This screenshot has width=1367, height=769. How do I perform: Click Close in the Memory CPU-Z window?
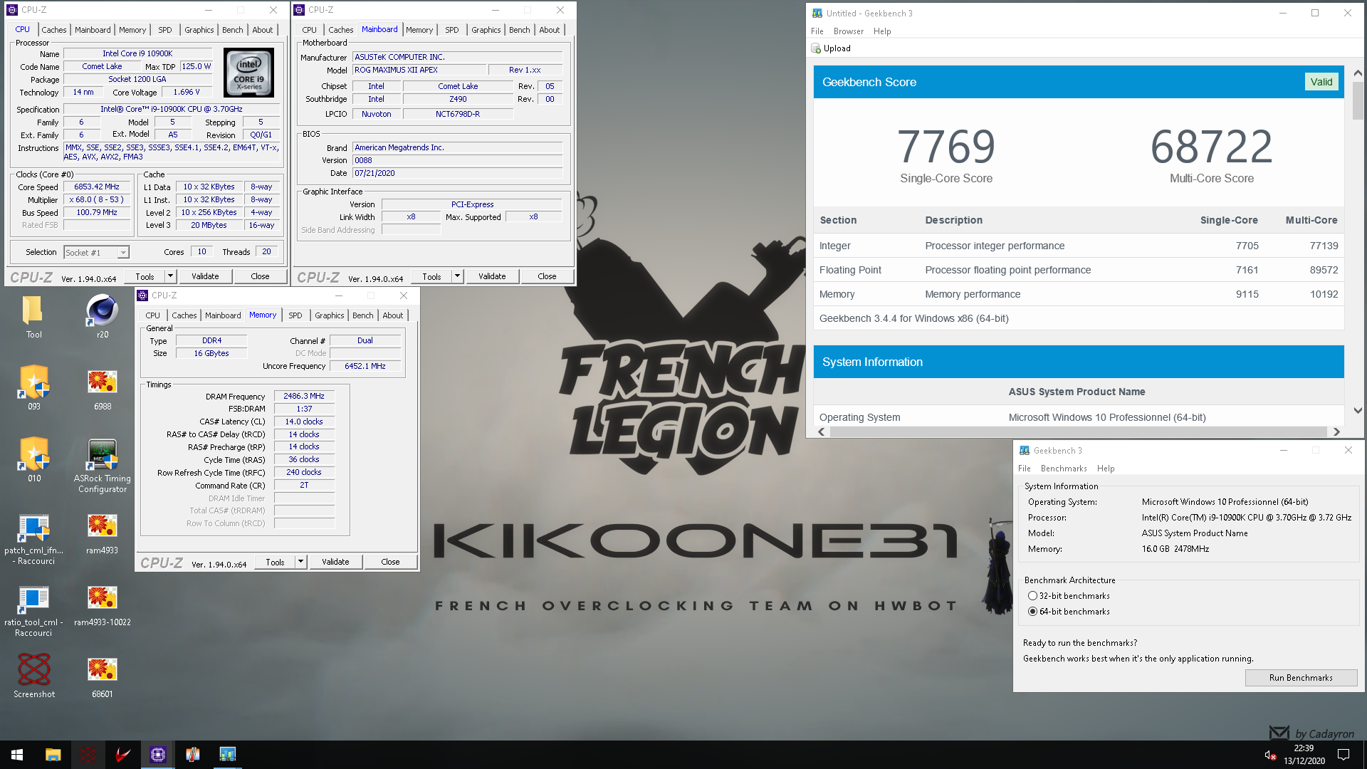390,562
